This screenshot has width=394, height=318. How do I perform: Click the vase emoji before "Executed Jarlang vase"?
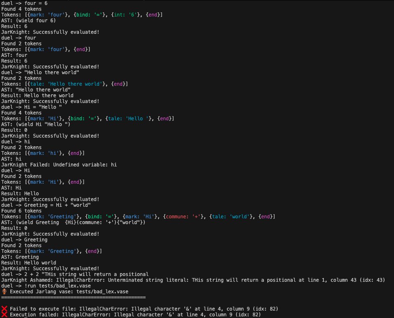4,292
